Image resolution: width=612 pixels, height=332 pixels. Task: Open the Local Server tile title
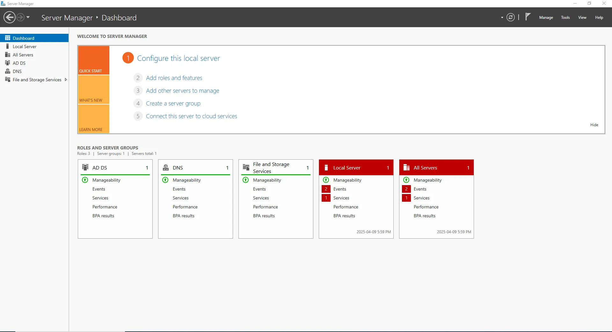point(347,168)
